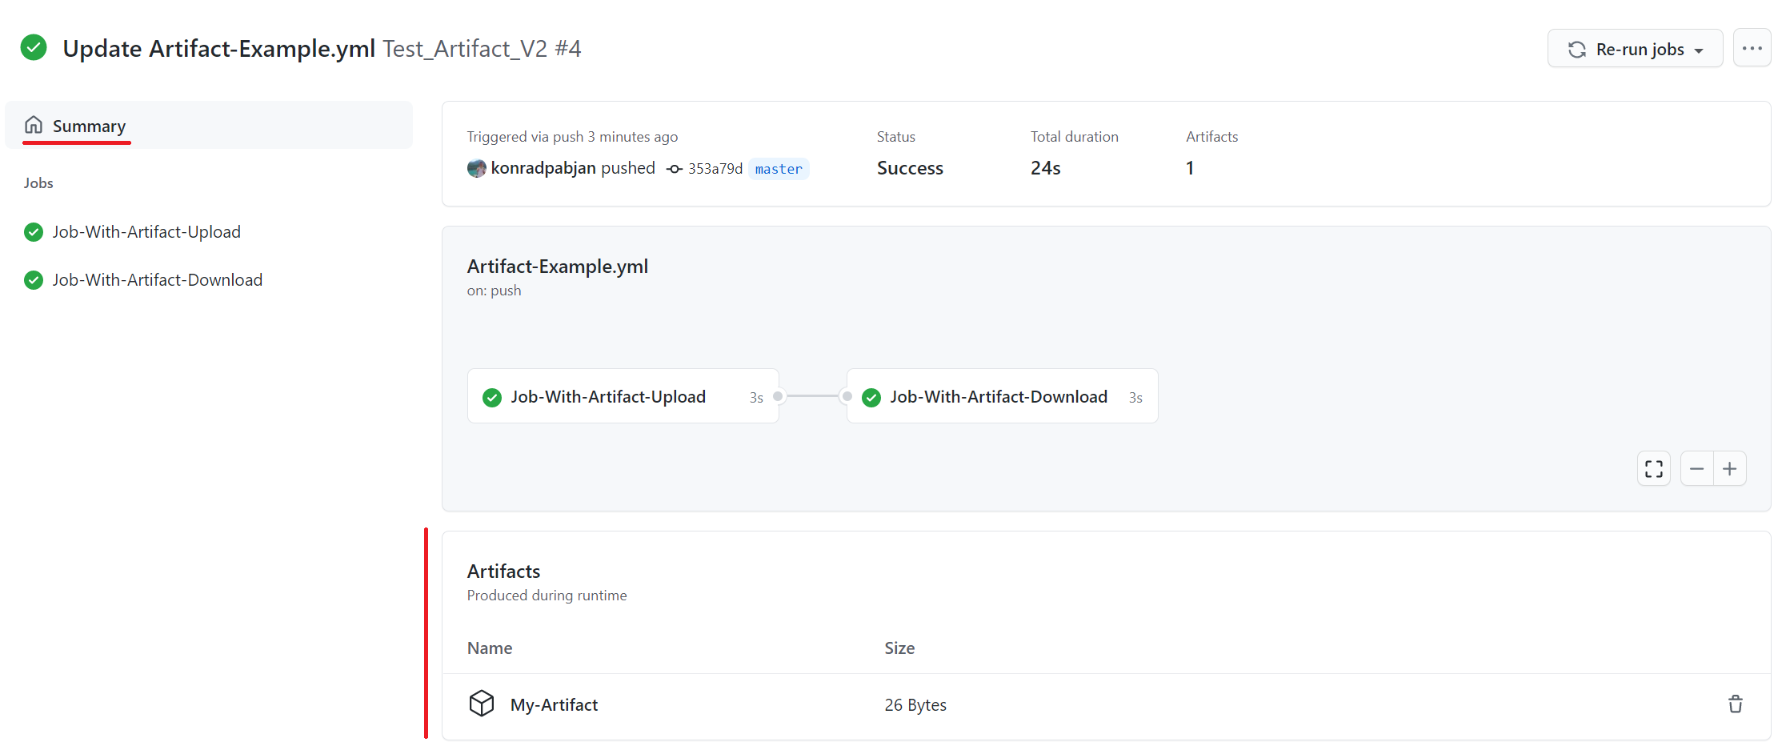Screen dimensions: 1782x750
Task: Zoom out the workflow graph
Action: 1697,468
